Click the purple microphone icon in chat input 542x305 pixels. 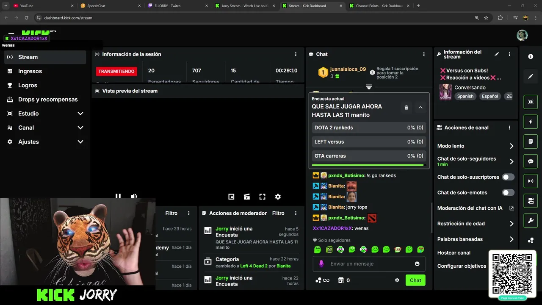coord(321,263)
